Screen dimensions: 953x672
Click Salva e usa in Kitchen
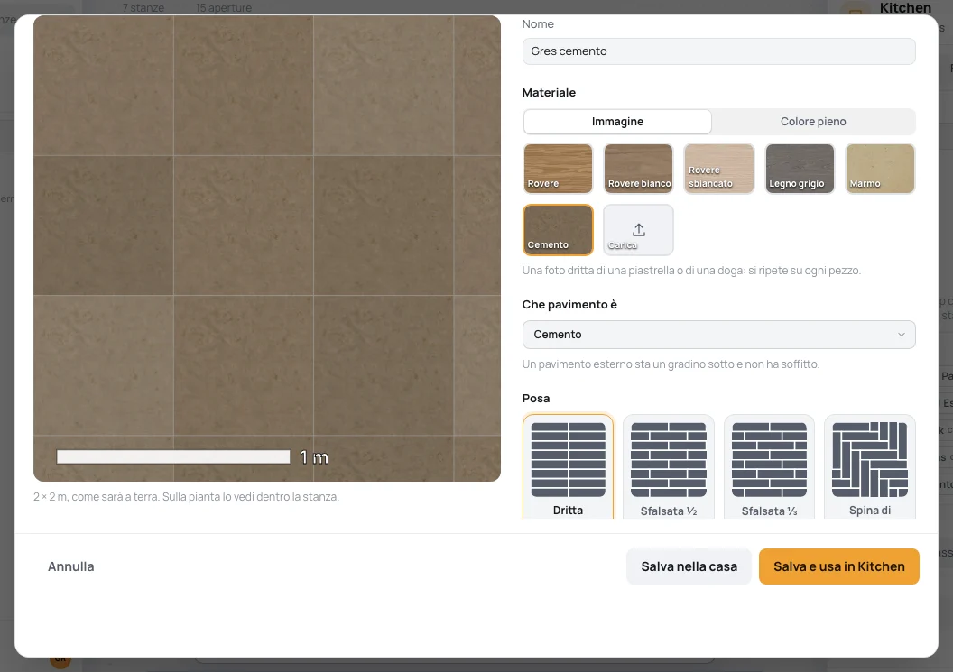coord(838,566)
